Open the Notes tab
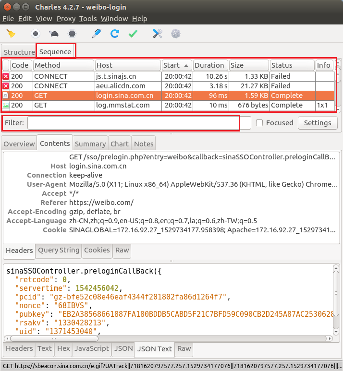Screen dimensions: 343x371 [x=144, y=144]
